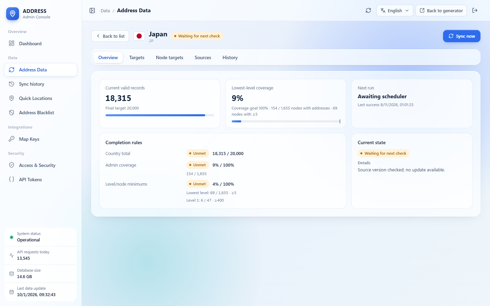Collapse the sidebar with the panel toggle icon
The height and width of the screenshot is (306, 490).
[92, 11]
